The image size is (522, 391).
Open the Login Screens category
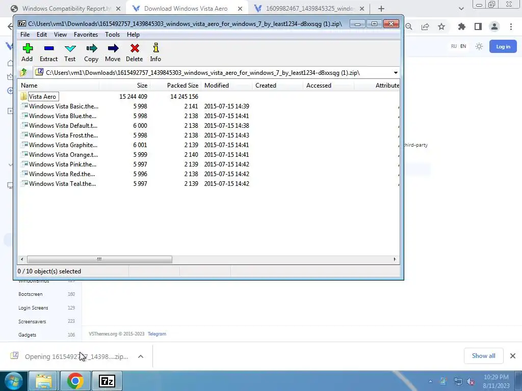tap(33, 308)
